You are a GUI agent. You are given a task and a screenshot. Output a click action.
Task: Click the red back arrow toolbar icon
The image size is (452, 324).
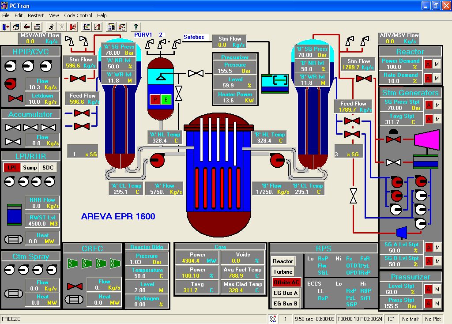(x=26, y=27)
